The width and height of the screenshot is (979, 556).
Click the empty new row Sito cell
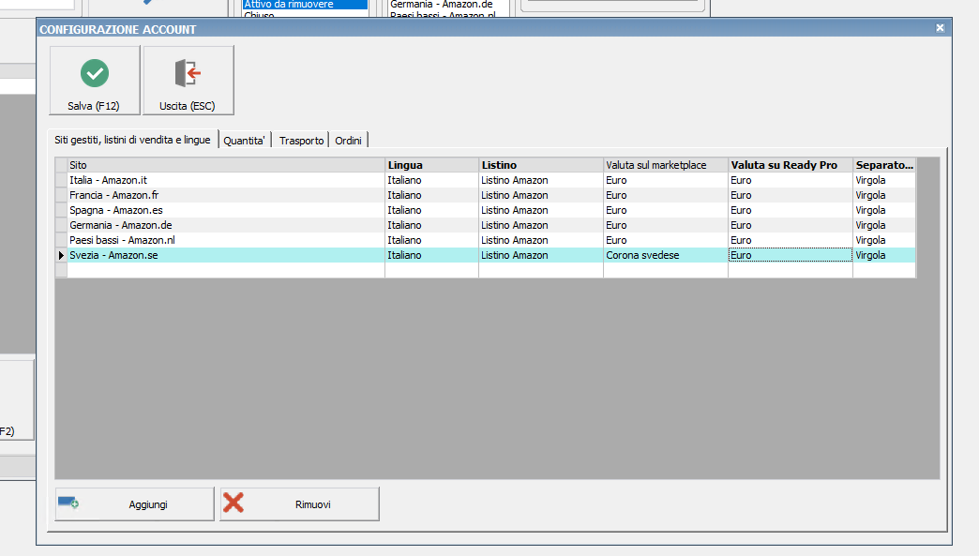pyautogui.click(x=226, y=270)
